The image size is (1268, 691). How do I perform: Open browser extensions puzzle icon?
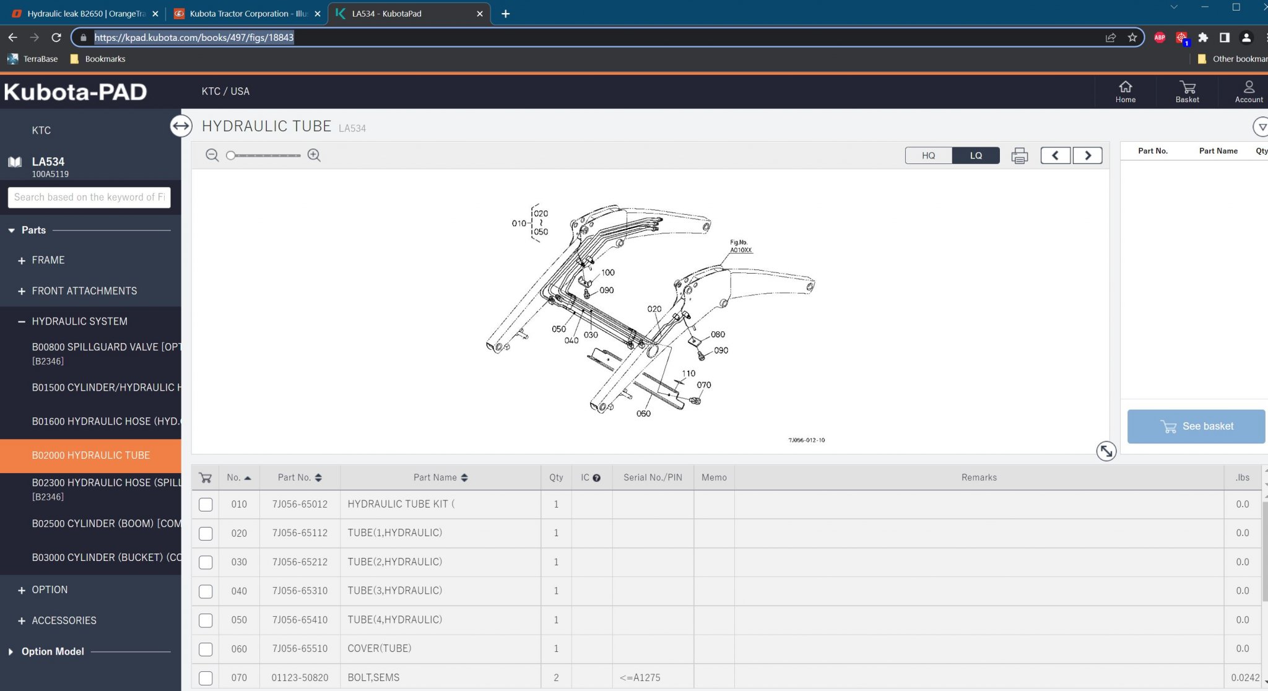[1203, 38]
